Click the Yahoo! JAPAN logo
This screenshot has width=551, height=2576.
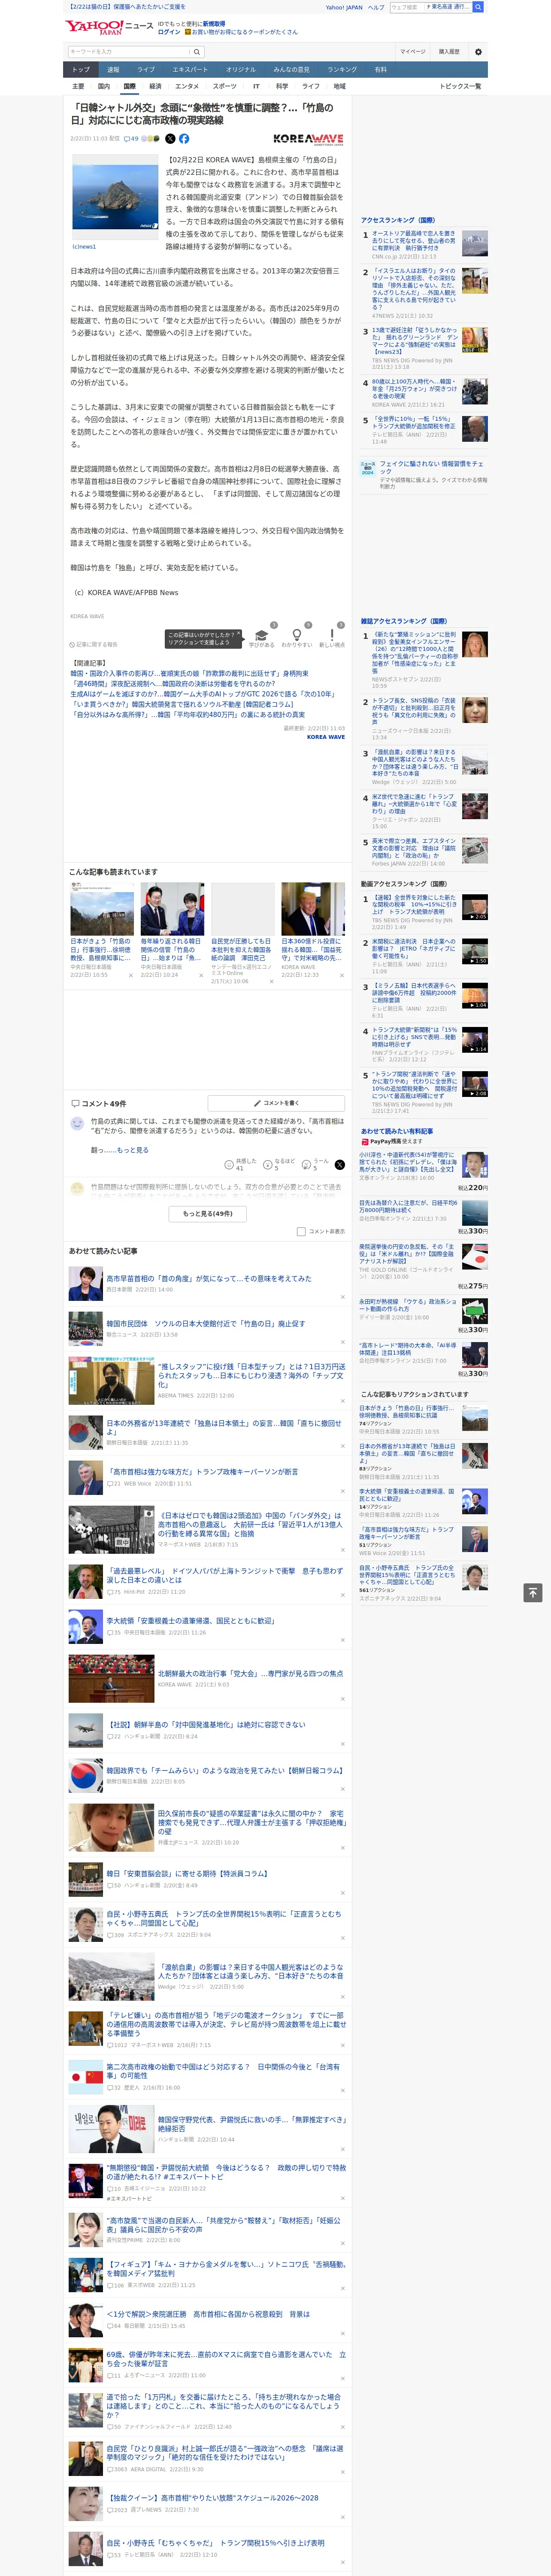(94, 27)
